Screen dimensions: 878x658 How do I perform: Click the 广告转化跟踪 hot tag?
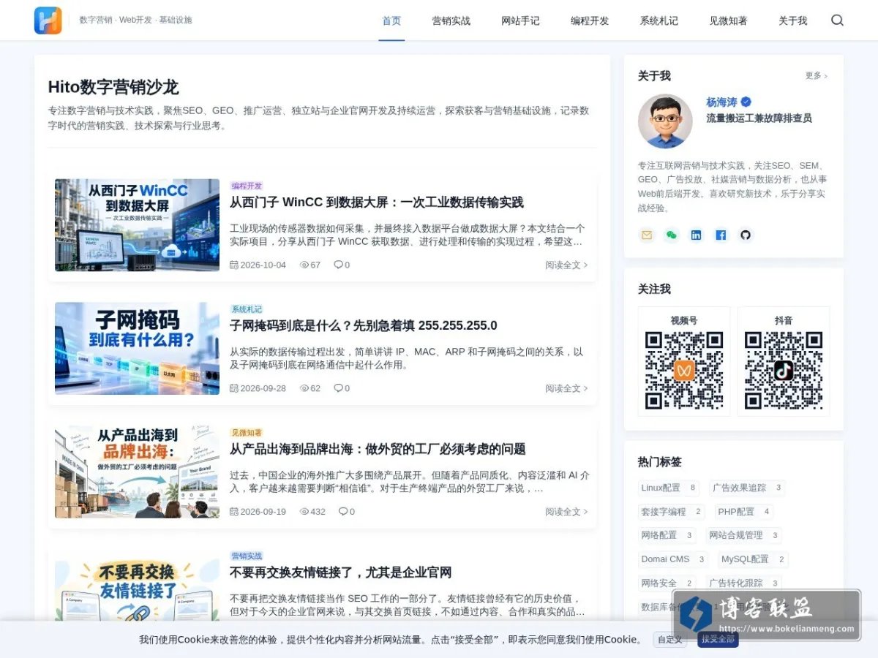click(x=744, y=583)
